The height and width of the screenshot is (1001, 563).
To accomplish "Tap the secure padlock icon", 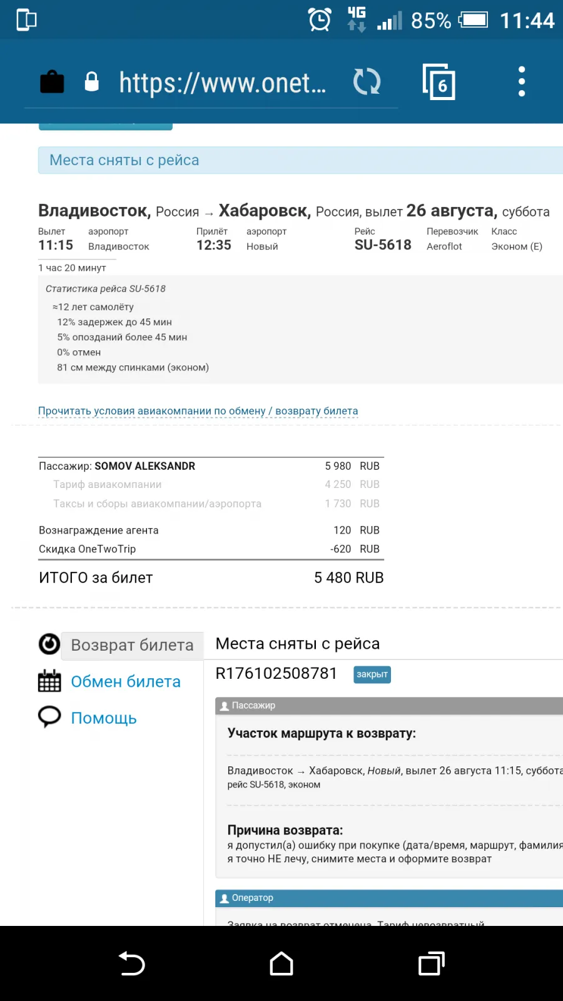I will pos(91,81).
